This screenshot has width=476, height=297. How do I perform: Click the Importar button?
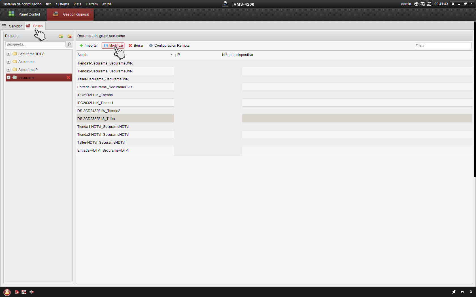coord(89,46)
